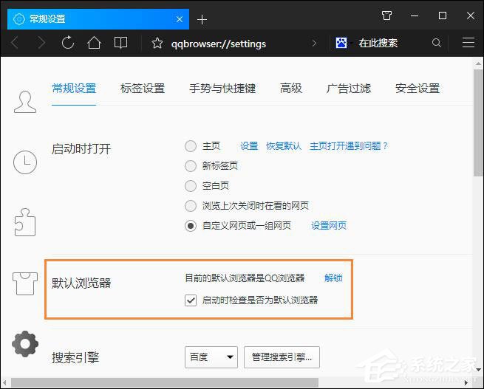The image size is (484, 389).
Task: Switch to 安全设置 tab
Action: [x=417, y=89]
